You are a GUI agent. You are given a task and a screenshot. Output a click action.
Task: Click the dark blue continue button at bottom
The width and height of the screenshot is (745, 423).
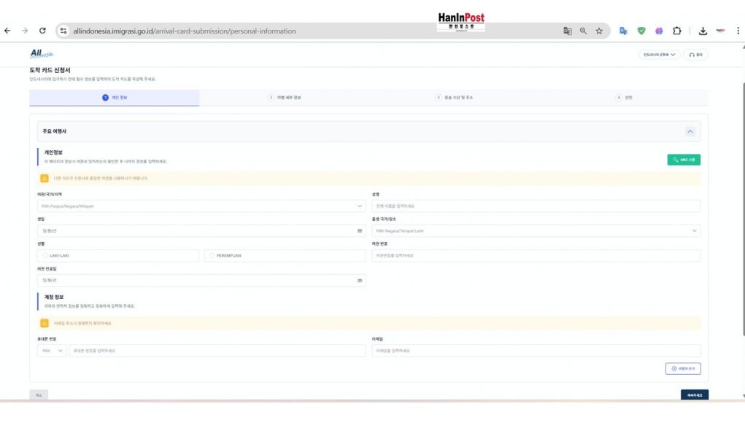694,395
